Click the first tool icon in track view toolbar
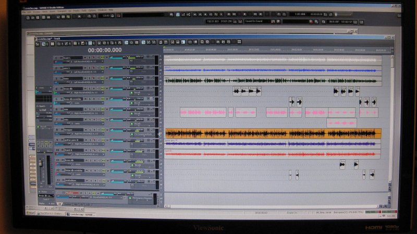 click(x=38, y=44)
